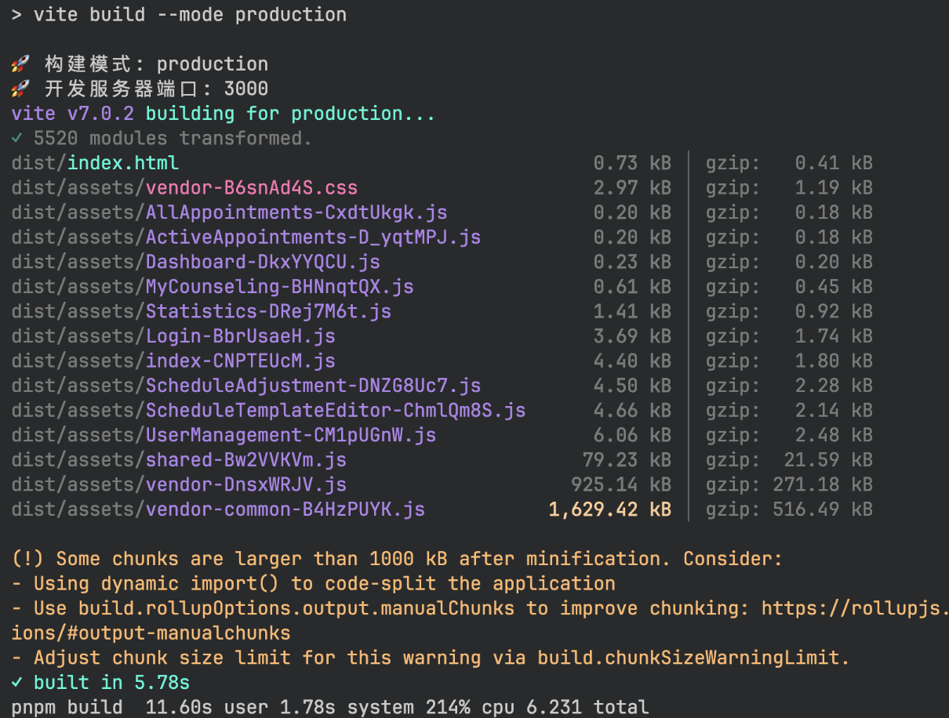Click the rocket emoji beside 开发服务器端口

tap(21, 89)
